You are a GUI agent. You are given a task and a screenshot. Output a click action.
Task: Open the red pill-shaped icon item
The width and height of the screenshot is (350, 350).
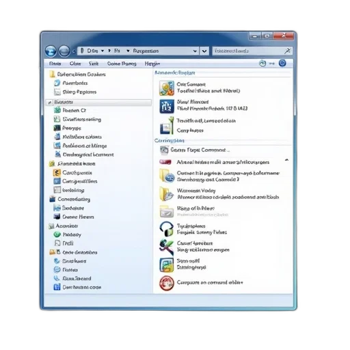(x=165, y=162)
